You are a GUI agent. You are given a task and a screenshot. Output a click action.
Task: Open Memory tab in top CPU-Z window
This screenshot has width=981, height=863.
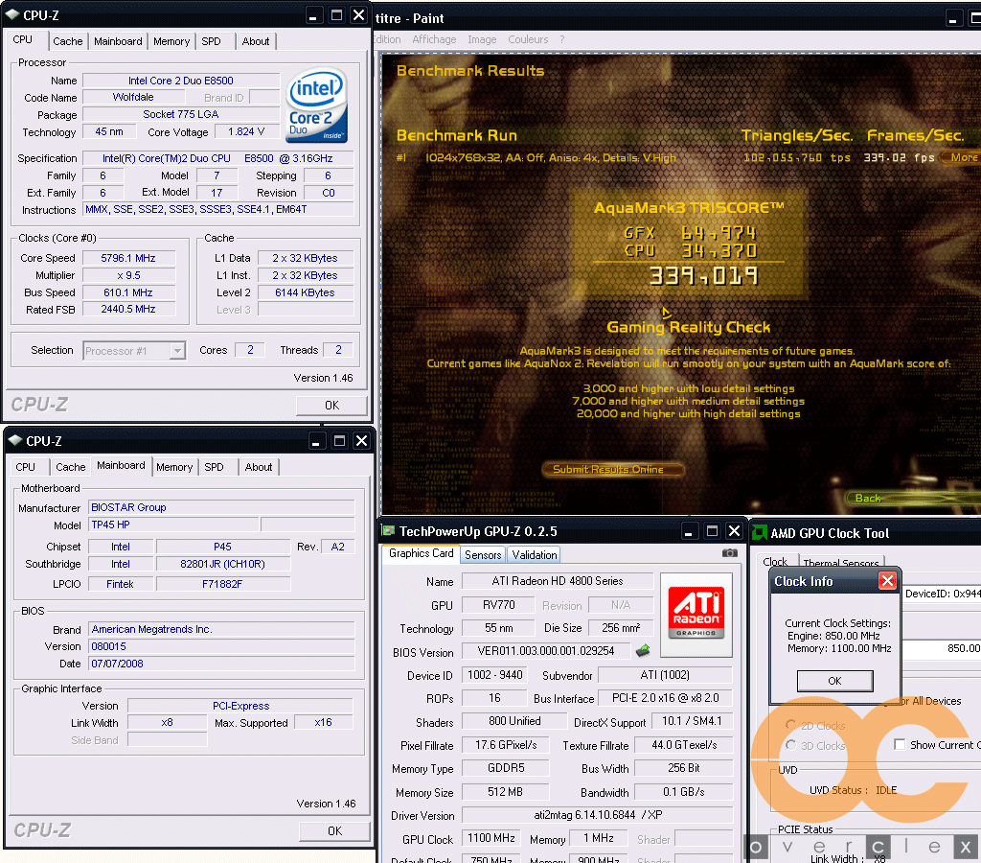171,41
